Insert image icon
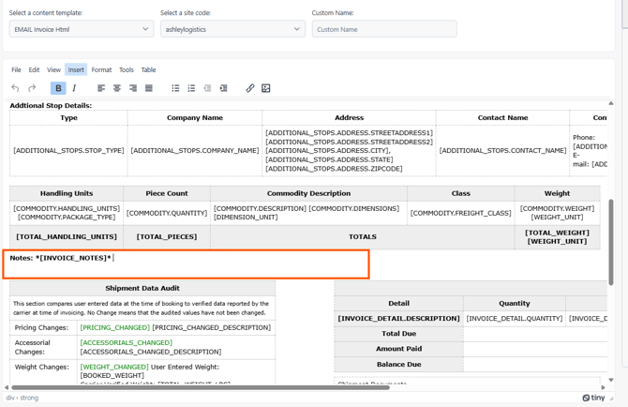The image size is (628, 407). [x=266, y=88]
